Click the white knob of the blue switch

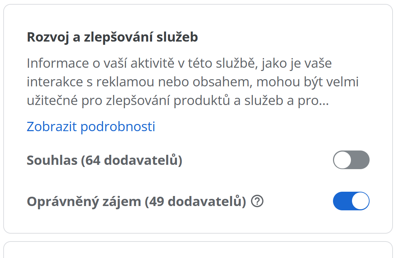(x=360, y=201)
